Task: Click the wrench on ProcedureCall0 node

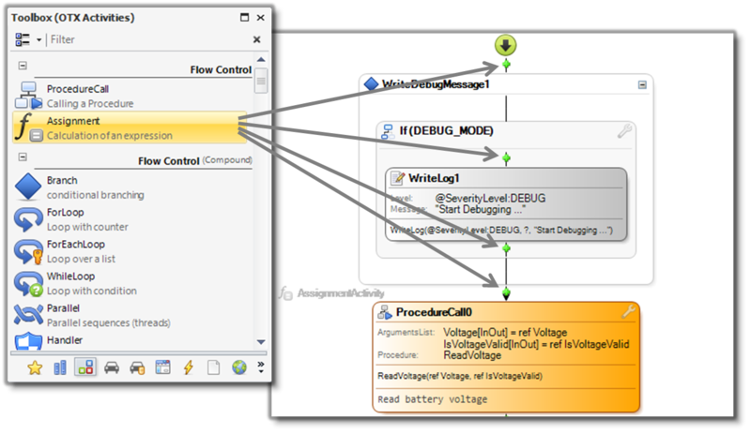Action: point(629,311)
